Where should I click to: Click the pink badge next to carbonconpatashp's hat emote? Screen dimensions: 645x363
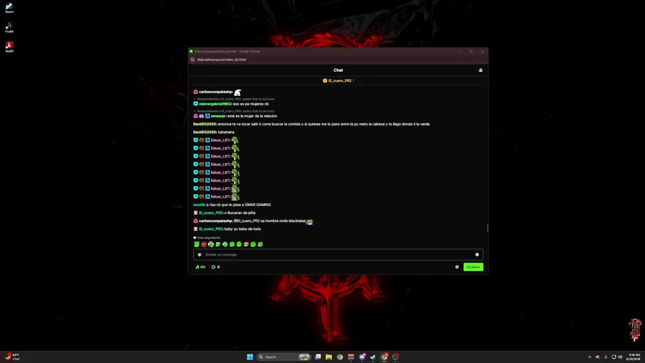click(196, 92)
